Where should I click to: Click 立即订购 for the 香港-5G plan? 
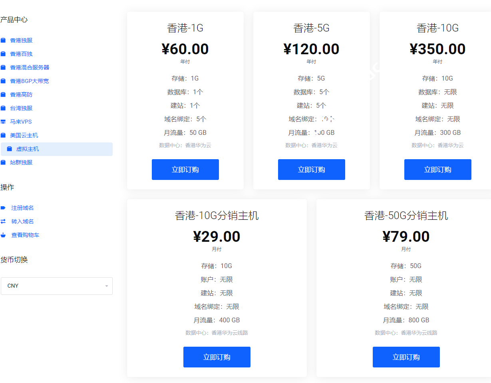coord(312,170)
